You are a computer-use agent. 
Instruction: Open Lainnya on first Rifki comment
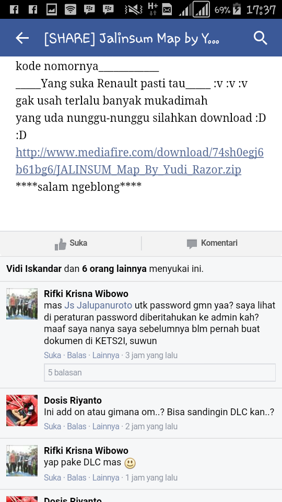106,355
